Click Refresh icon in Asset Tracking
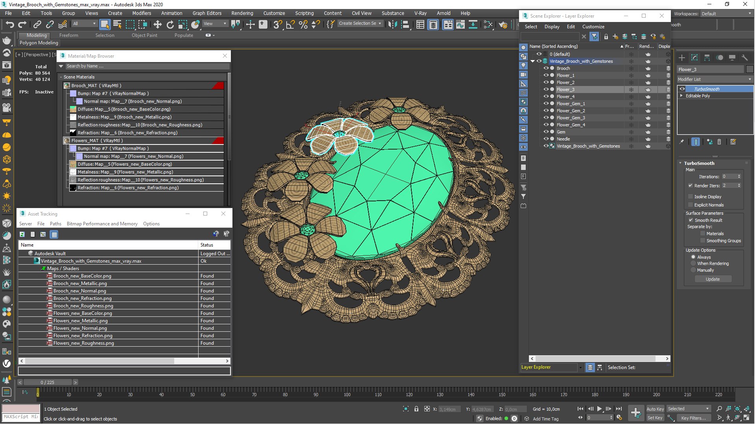The width and height of the screenshot is (755, 424). pyautogui.click(x=22, y=234)
